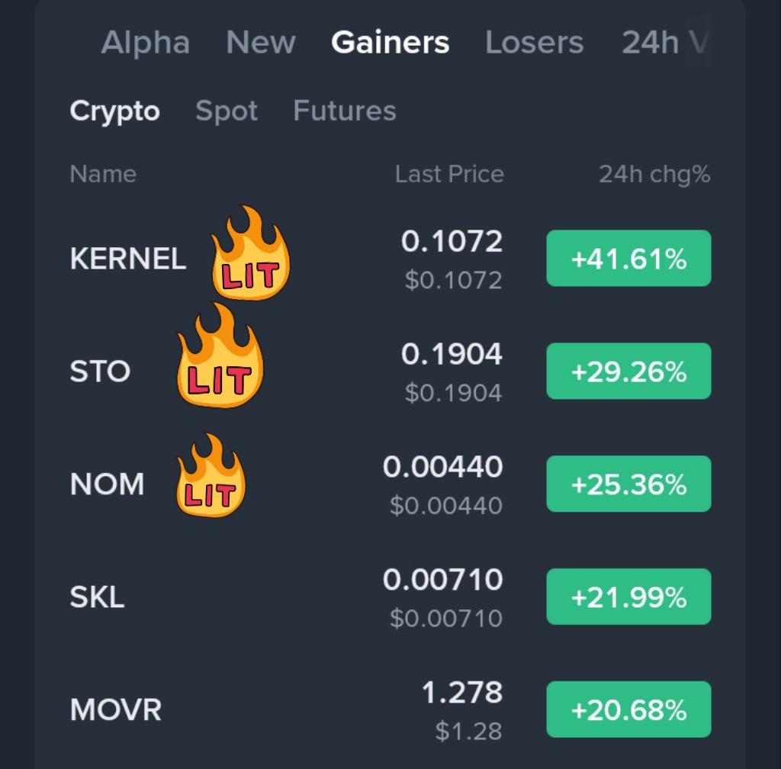Open the partially visible 24h tab
Image resolution: width=781 pixels, height=769 pixels.
(662, 43)
